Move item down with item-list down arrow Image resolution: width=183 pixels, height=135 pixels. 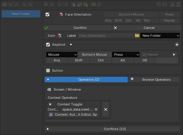point(66,5)
